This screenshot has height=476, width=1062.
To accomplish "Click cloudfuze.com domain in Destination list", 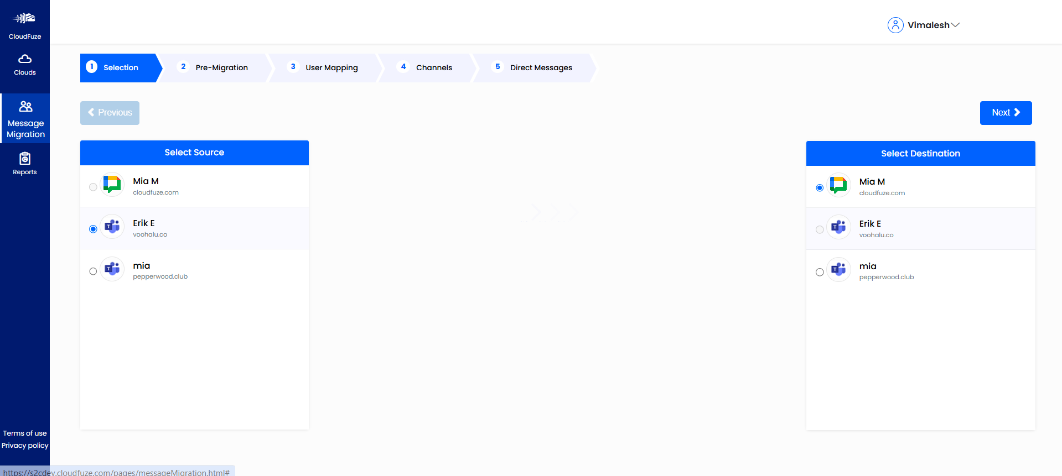I will click(x=882, y=193).
